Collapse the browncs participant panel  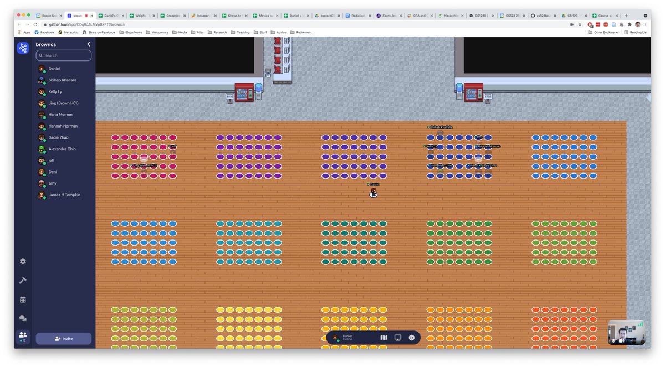click(88, 44)
